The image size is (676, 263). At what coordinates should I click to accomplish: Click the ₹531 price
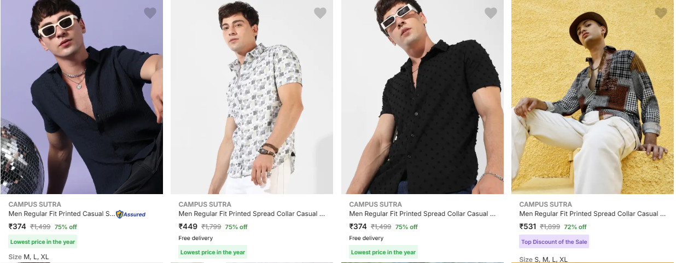tap(527, 226)
